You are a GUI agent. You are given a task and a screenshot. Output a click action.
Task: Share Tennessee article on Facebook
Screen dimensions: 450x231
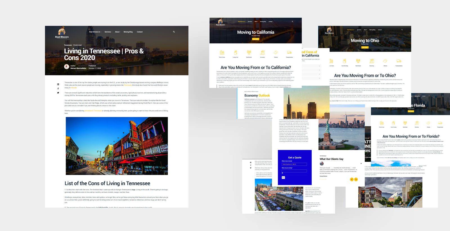click(58, 89)
